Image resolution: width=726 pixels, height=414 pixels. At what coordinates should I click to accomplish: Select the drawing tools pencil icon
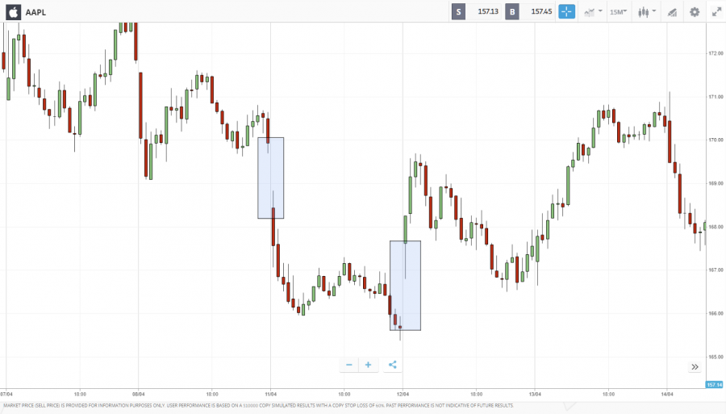click(672, 12)
